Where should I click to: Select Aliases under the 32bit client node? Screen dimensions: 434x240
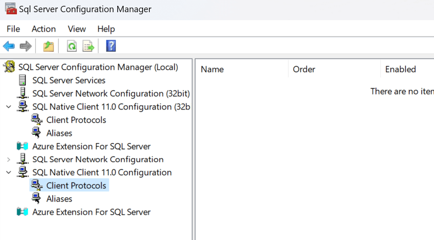59,133
